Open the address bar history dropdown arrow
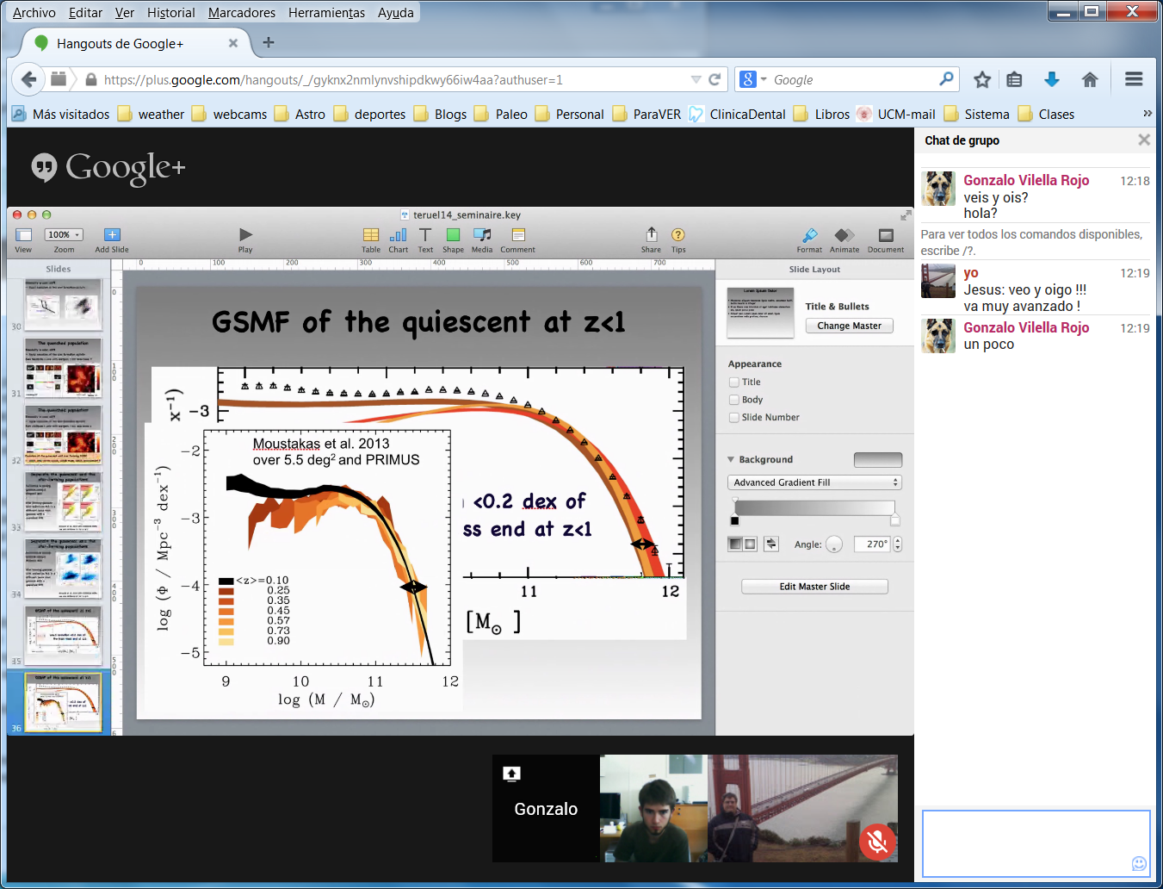1163x889 pixels. 696,79
